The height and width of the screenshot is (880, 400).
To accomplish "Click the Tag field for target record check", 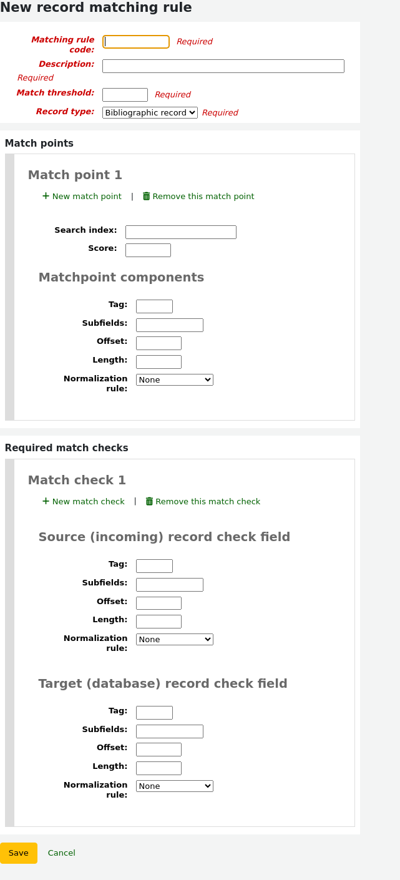I will (x=154, y=712).
